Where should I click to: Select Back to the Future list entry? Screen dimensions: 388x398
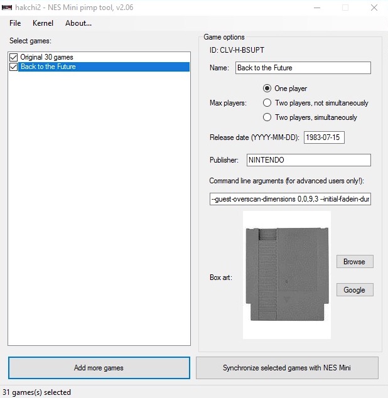(x=48, y=67)
